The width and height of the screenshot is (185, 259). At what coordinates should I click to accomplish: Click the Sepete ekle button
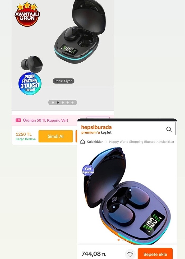tap(155, 254)
